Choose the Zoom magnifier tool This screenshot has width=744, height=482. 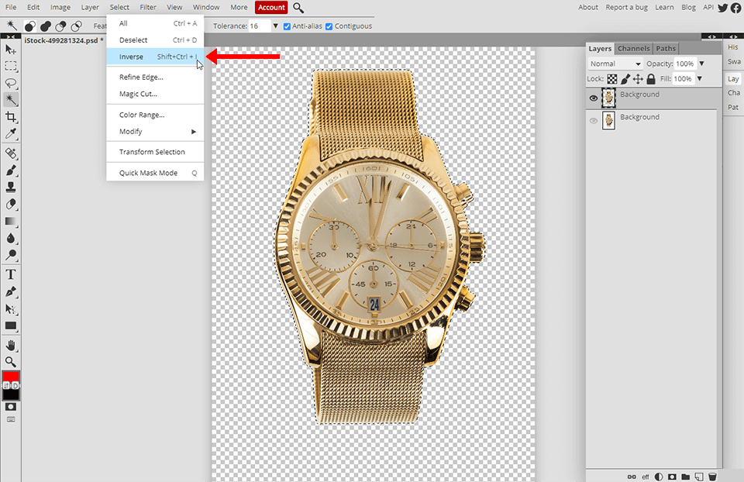[11, 362]
